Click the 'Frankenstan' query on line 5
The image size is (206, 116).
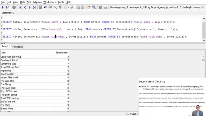pos(90,29)
